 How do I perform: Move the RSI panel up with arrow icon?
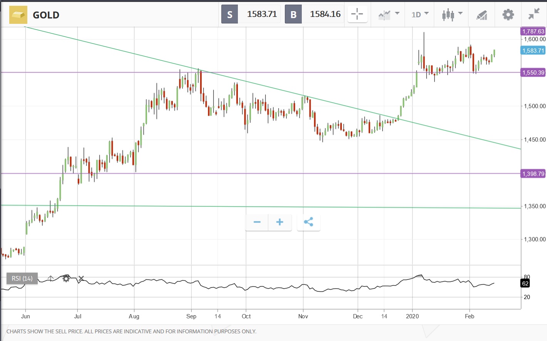[x=50, y=278]
